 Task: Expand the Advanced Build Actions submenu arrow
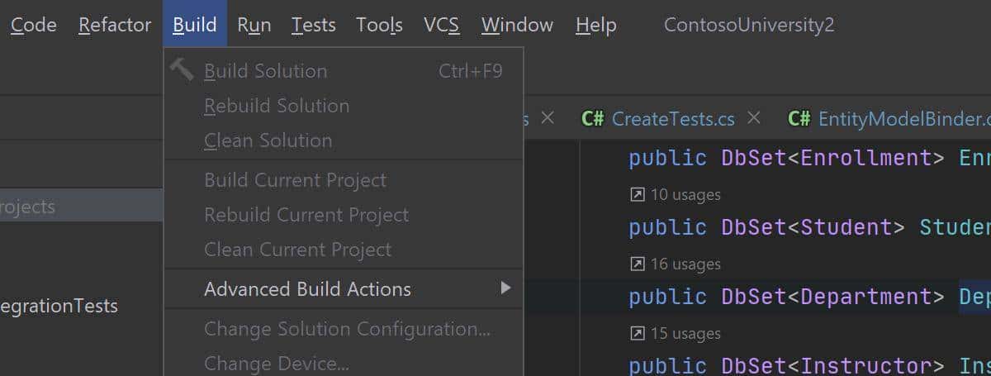pyautogui.click(x=505, y=288)
